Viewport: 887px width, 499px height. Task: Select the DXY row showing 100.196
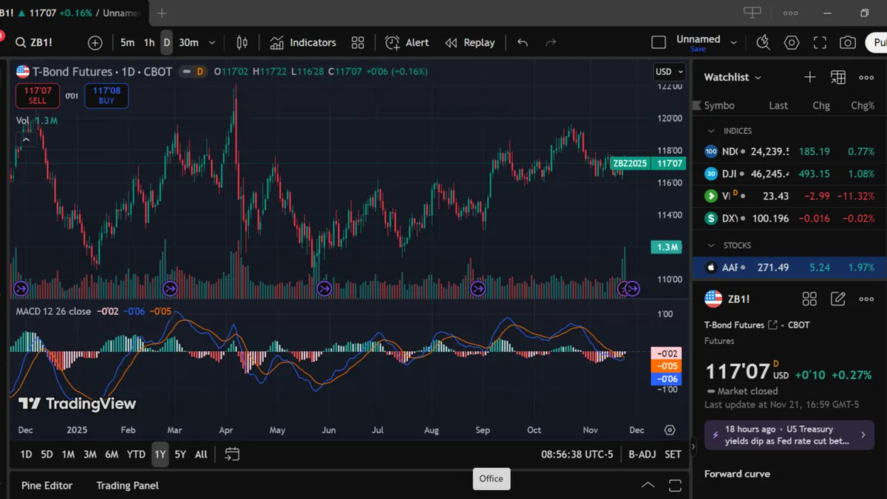click(789, 218)
